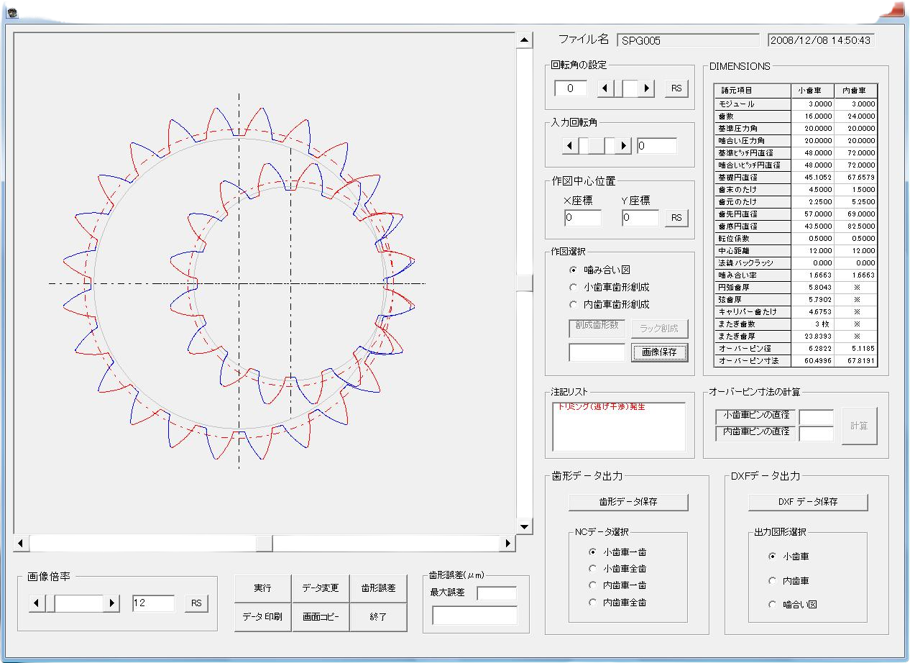Choose 内歯車 DXF output figure option

(772, 580)
